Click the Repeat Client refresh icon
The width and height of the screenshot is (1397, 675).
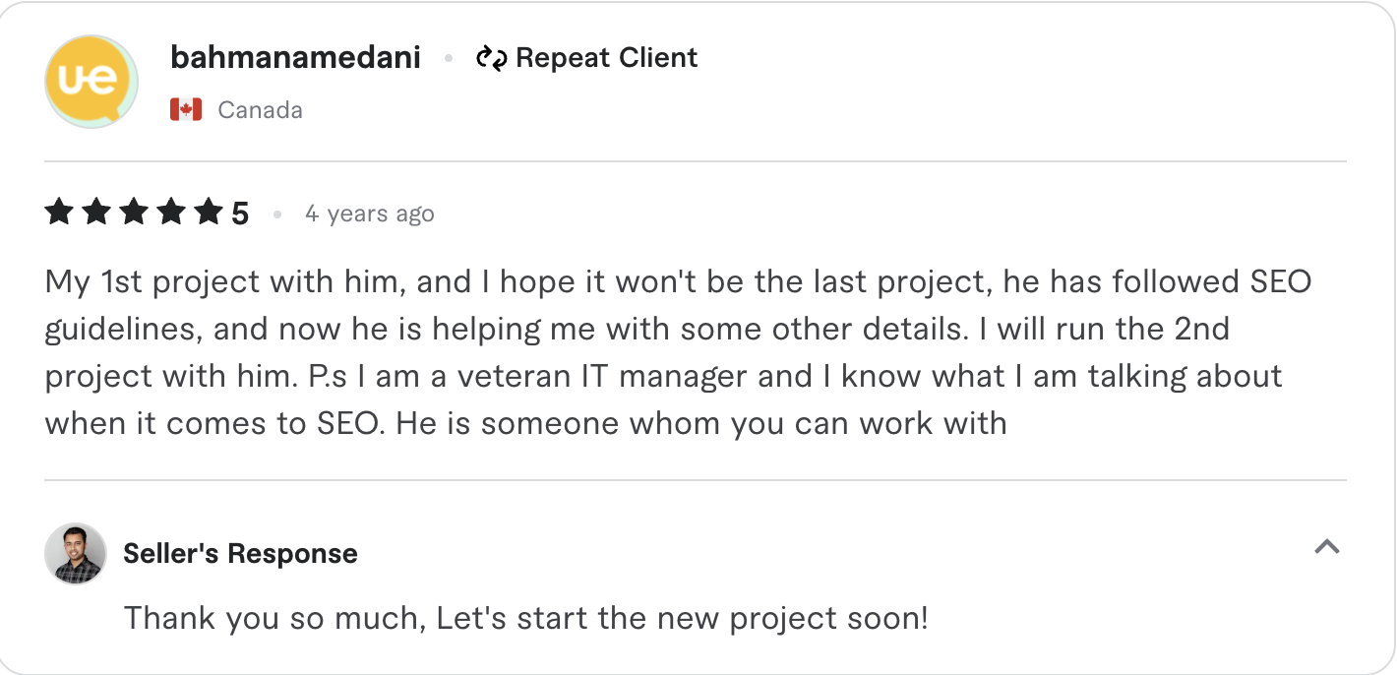pos(491,57)
